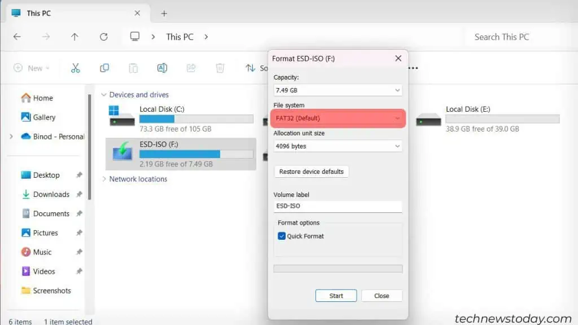This screenshot has width=578, height=325.
Task: Select the Local Disk (C:) drive icon
Action: tap(122, 116)
